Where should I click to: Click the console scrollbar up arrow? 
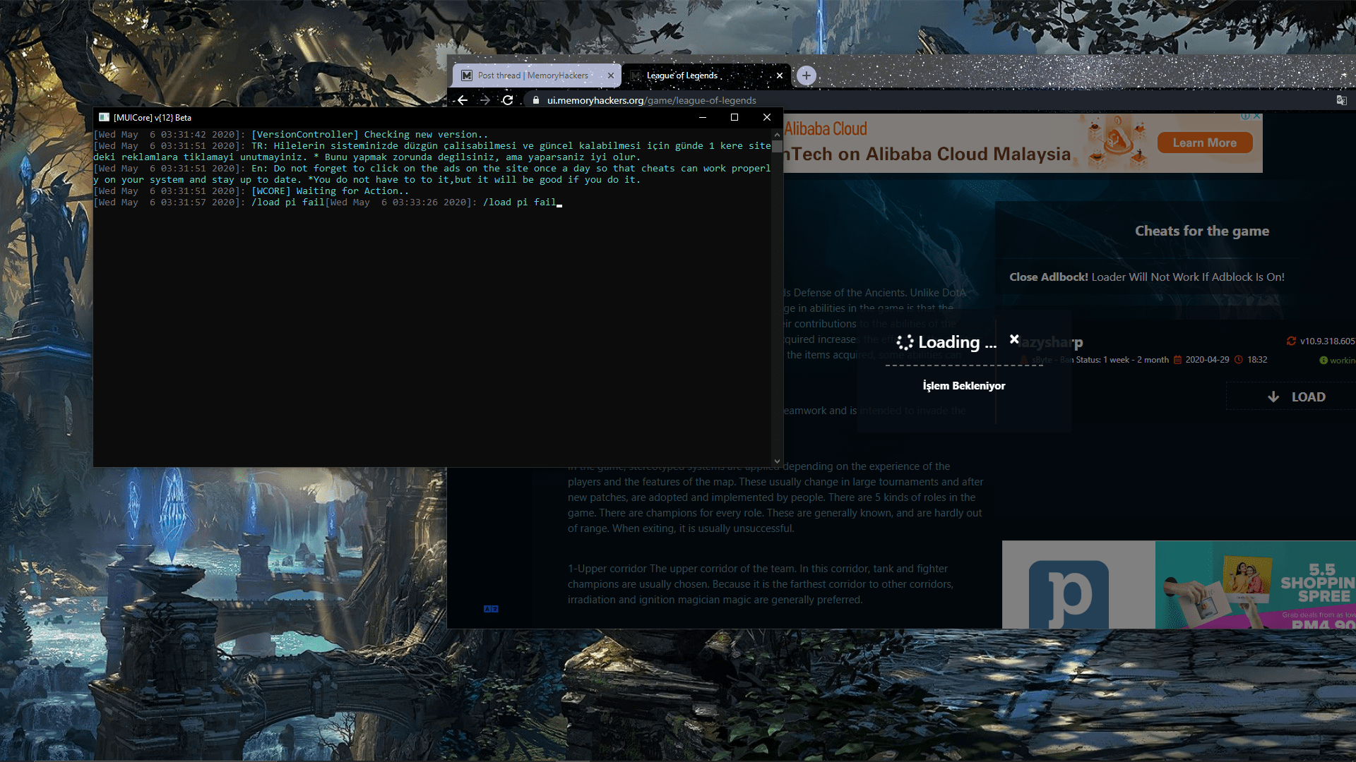pos(777,134)
